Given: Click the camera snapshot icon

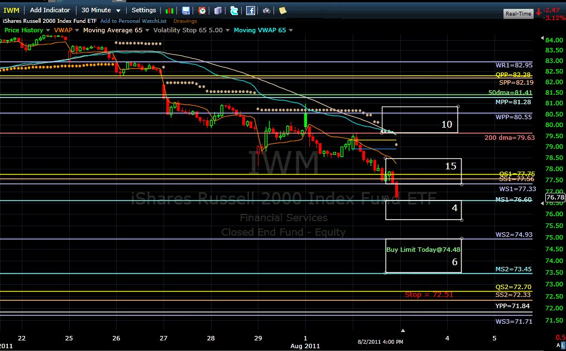Looking at the screenshot, I should [266, 11].
